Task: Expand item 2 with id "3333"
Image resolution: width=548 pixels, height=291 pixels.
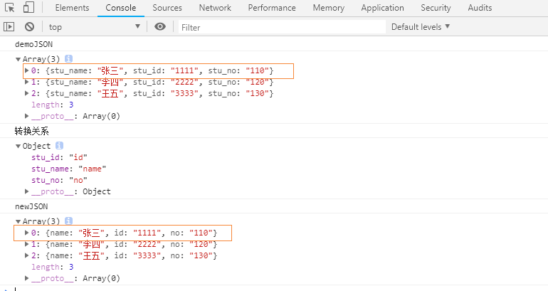Action: [26, 255]
